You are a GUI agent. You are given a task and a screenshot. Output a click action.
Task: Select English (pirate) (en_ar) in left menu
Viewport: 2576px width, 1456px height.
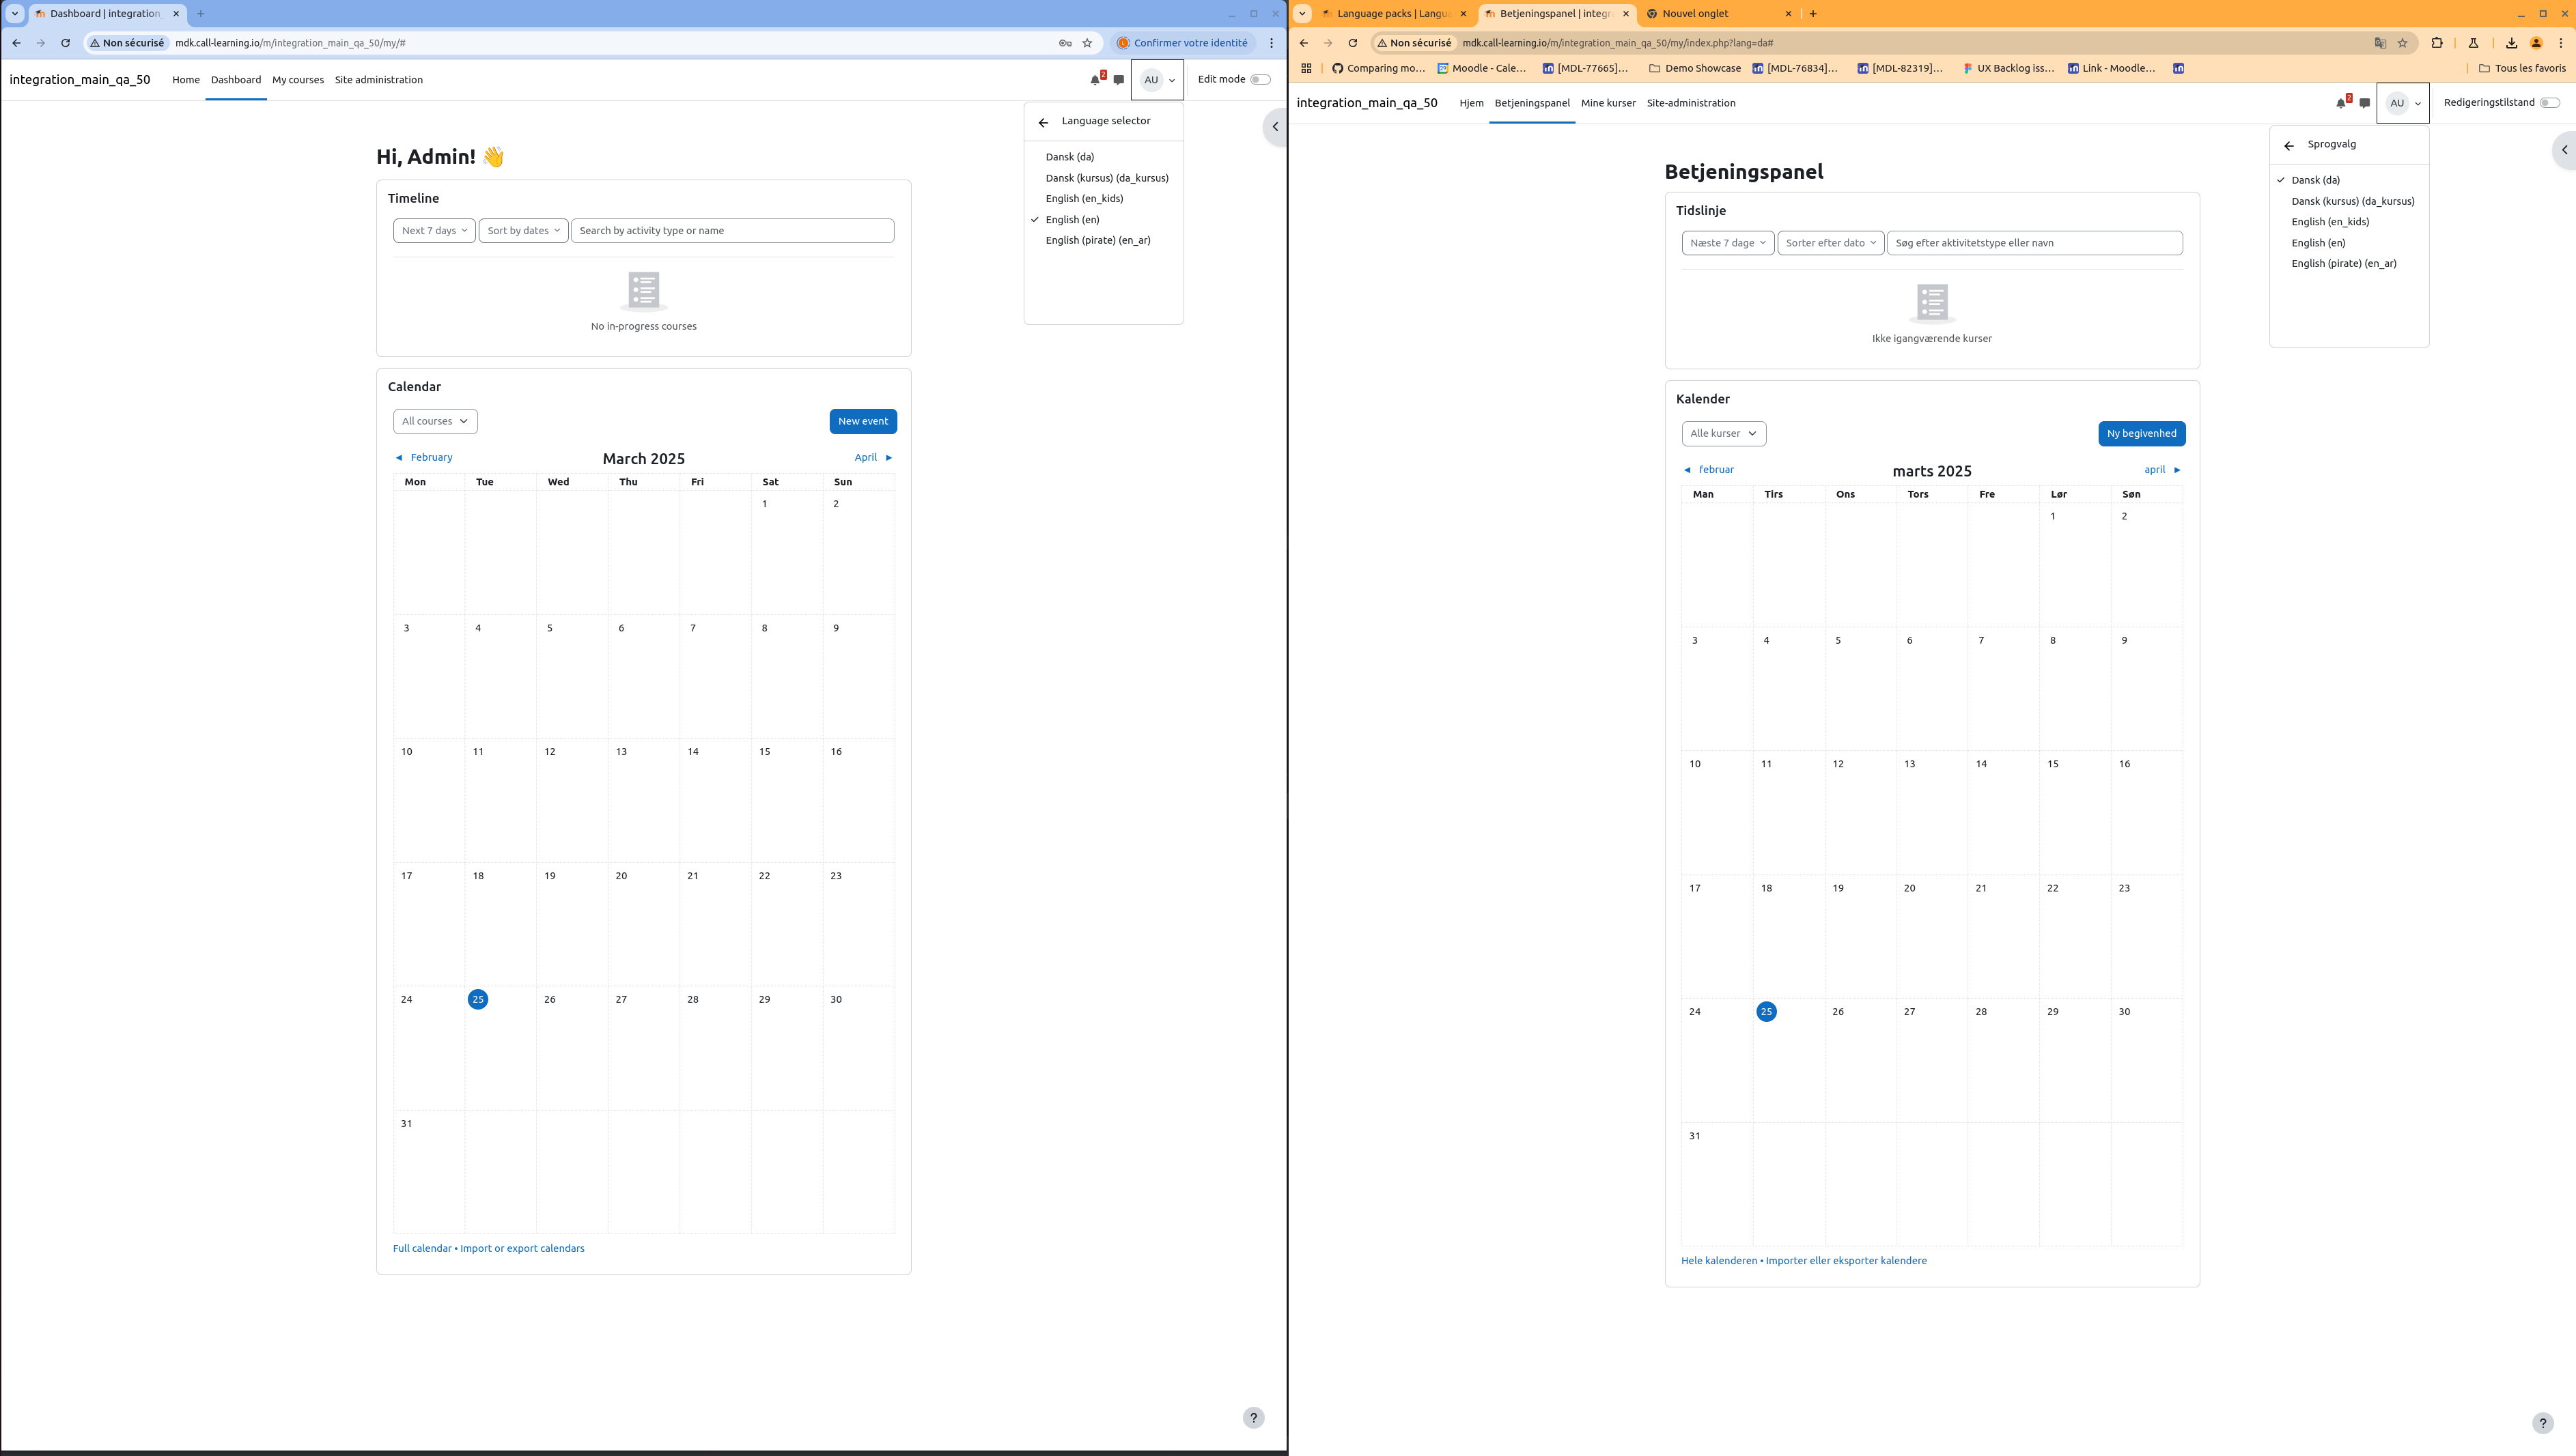point(1098,241)
